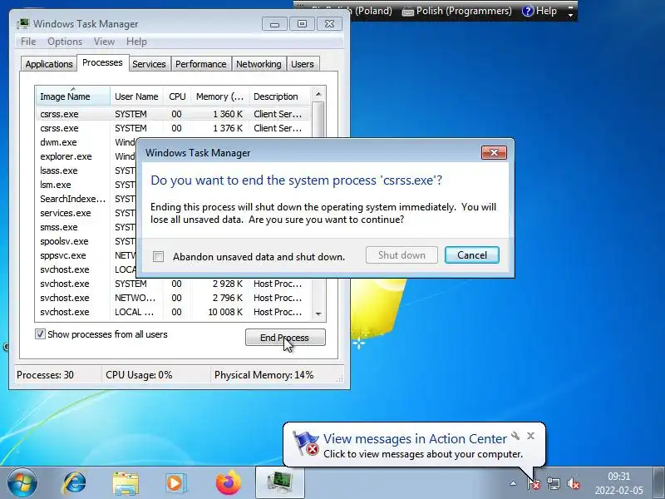
Task: Open the Options menu
Action: 65,42
